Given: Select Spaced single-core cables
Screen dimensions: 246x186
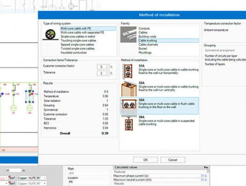Looking at the screenshot, I should click(77, 45).
